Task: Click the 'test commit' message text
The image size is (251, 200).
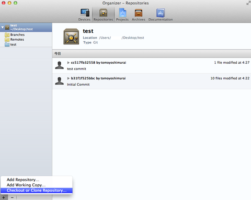Action: tap(76, 69)
